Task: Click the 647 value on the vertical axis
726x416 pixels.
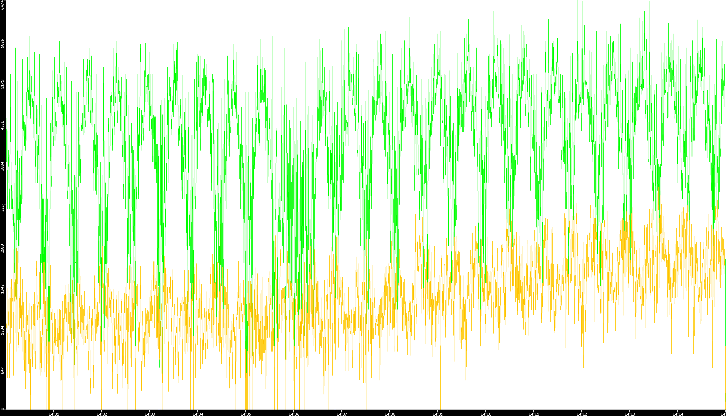Action: tap(2, 371)
